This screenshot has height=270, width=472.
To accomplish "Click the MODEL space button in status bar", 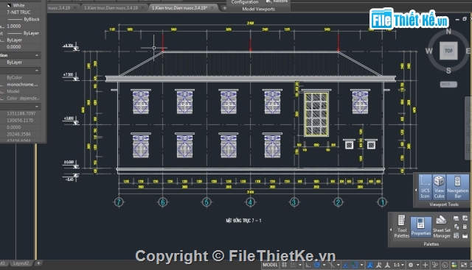I will tap(270, 265).
